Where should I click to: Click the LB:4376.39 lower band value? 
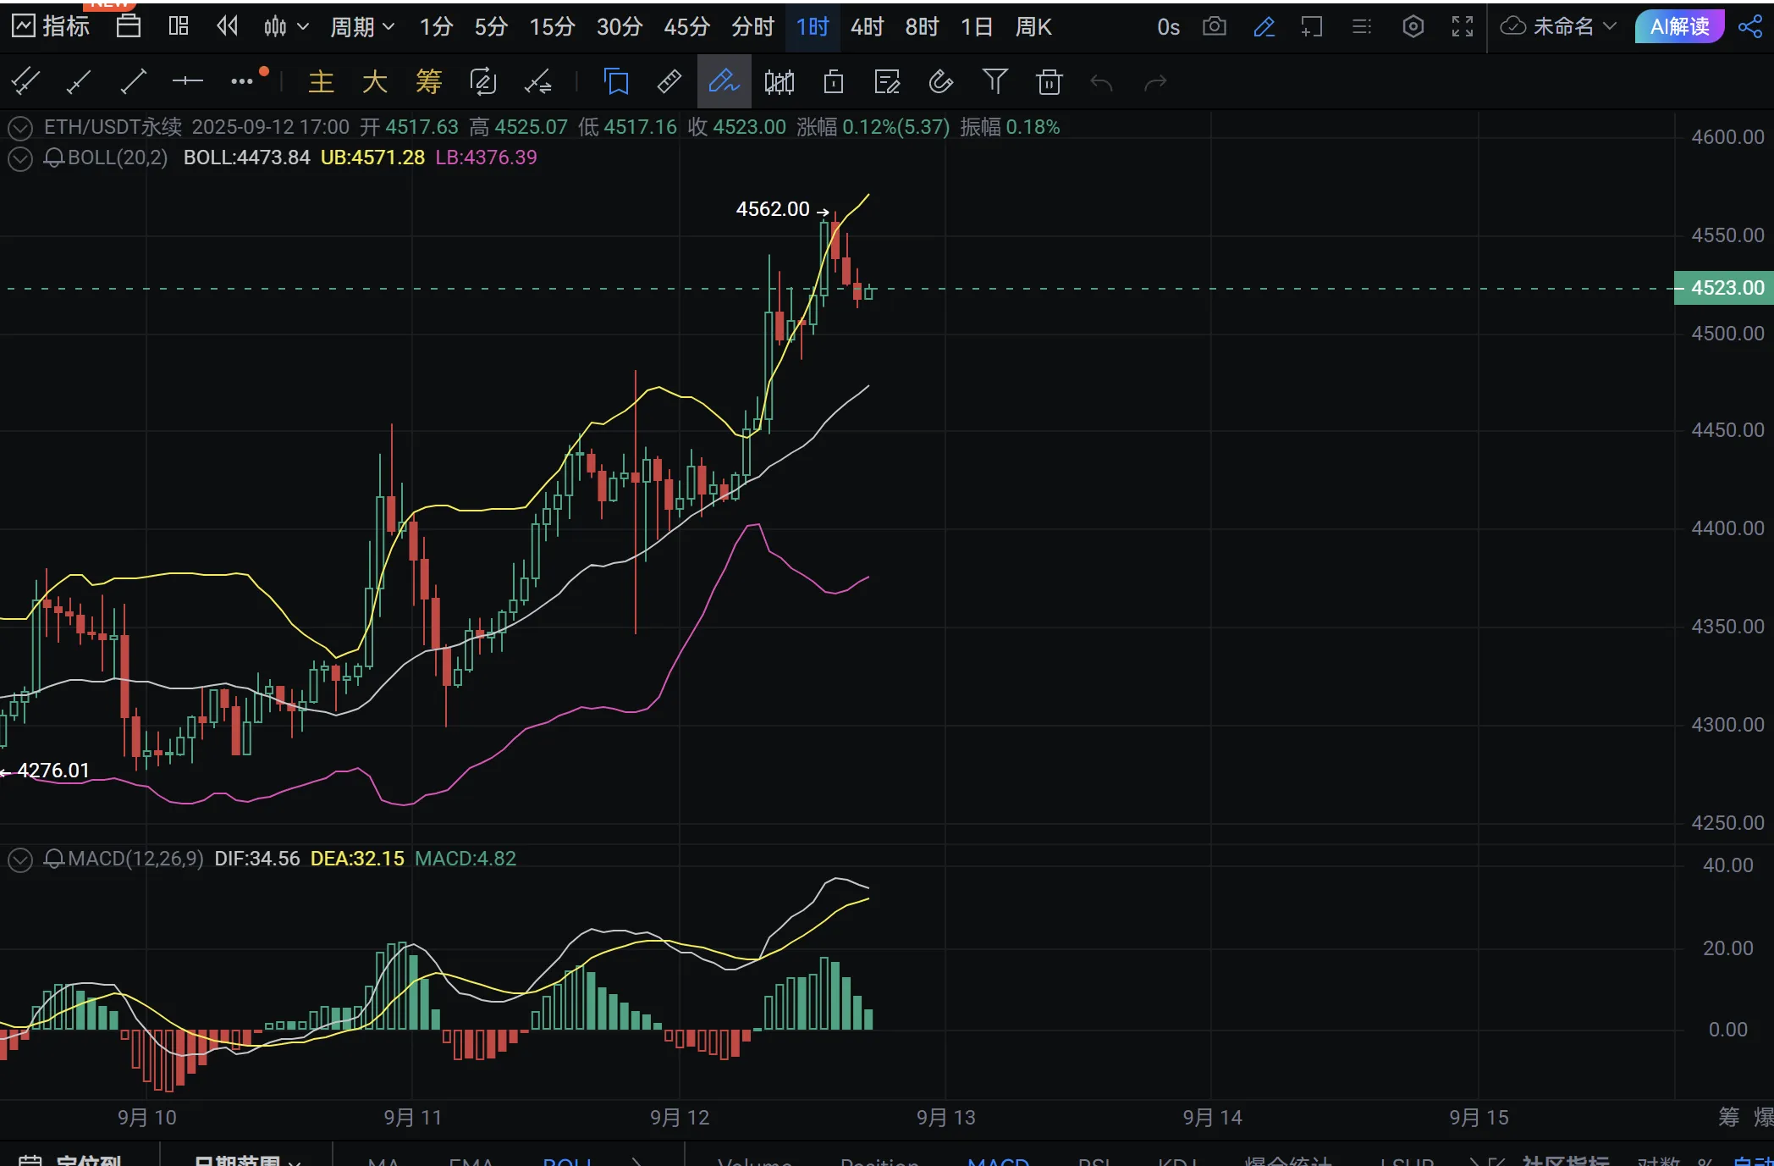[486, 157]
